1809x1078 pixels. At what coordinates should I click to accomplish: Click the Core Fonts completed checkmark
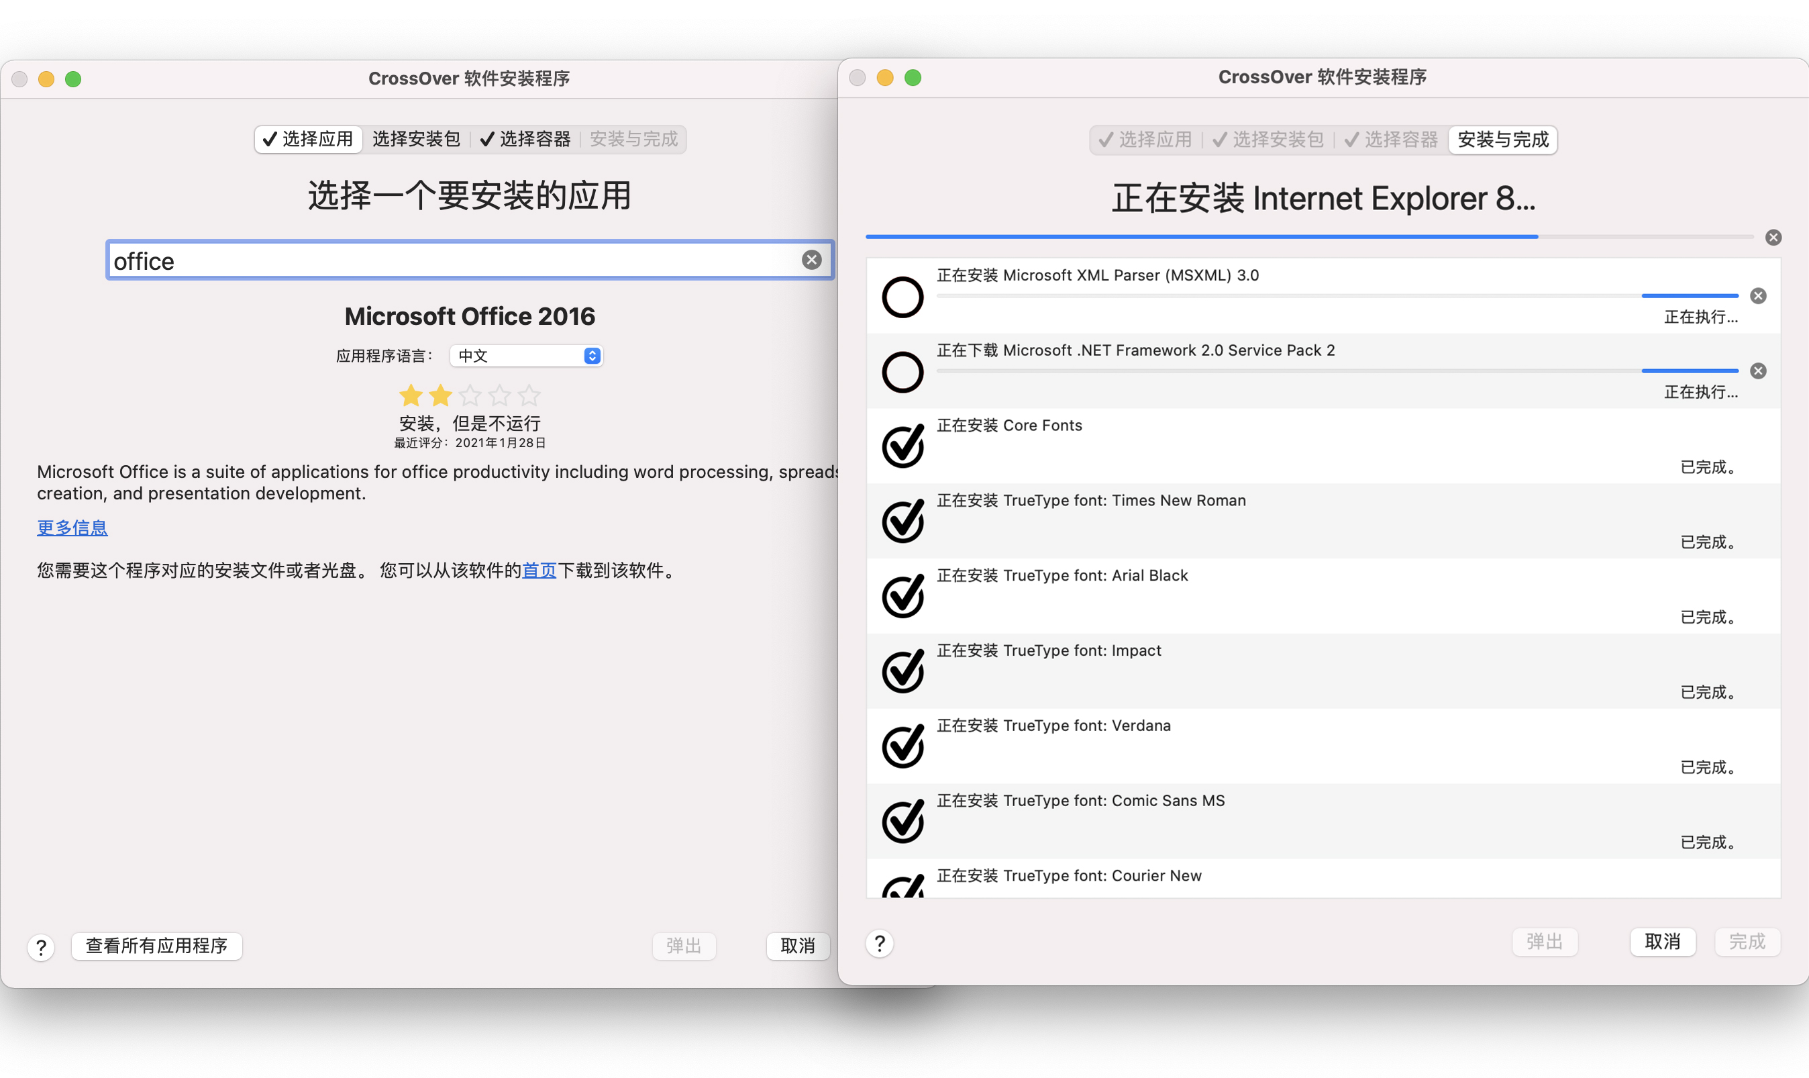tap(902, 445)
